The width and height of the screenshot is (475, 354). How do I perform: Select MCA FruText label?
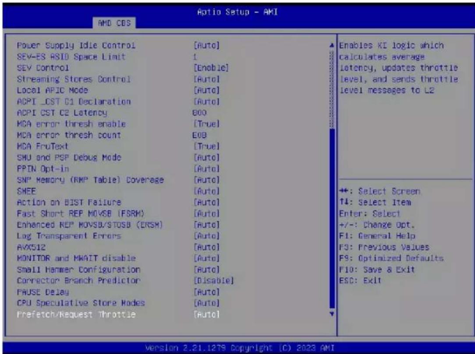(x=43, y=146)
